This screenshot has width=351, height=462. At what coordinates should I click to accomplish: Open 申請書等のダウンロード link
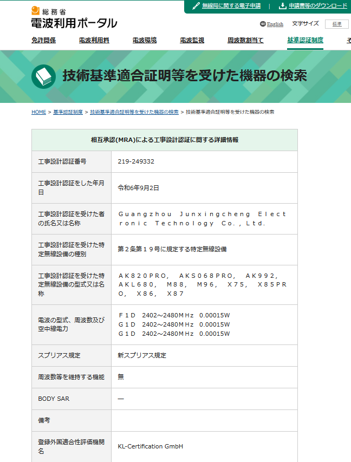click(318, 6)
